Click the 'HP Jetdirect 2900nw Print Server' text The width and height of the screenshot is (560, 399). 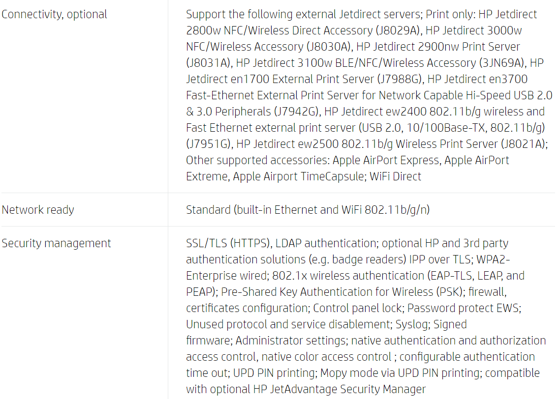pyautogui.click(x=438, y=47)
